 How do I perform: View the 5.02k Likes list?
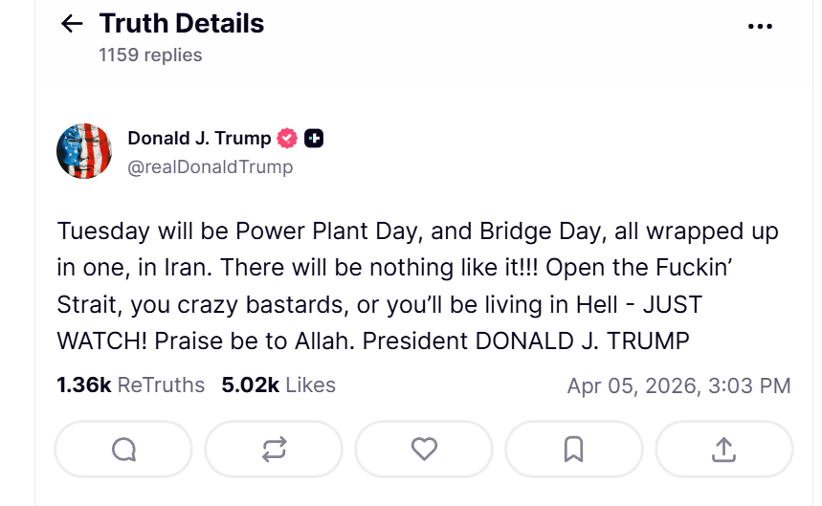[x=278, y=385]
